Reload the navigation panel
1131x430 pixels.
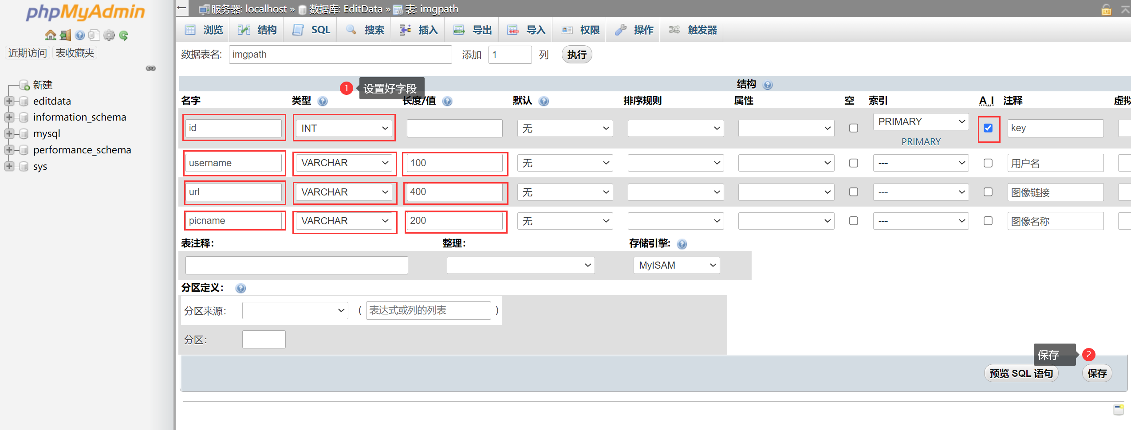coord(124,35)
